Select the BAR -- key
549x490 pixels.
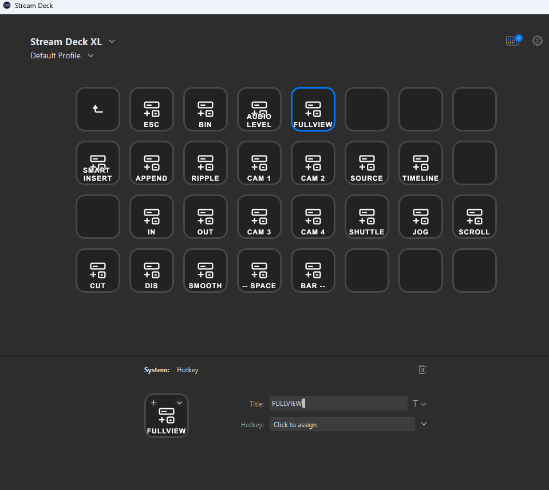tap(313, 270)
